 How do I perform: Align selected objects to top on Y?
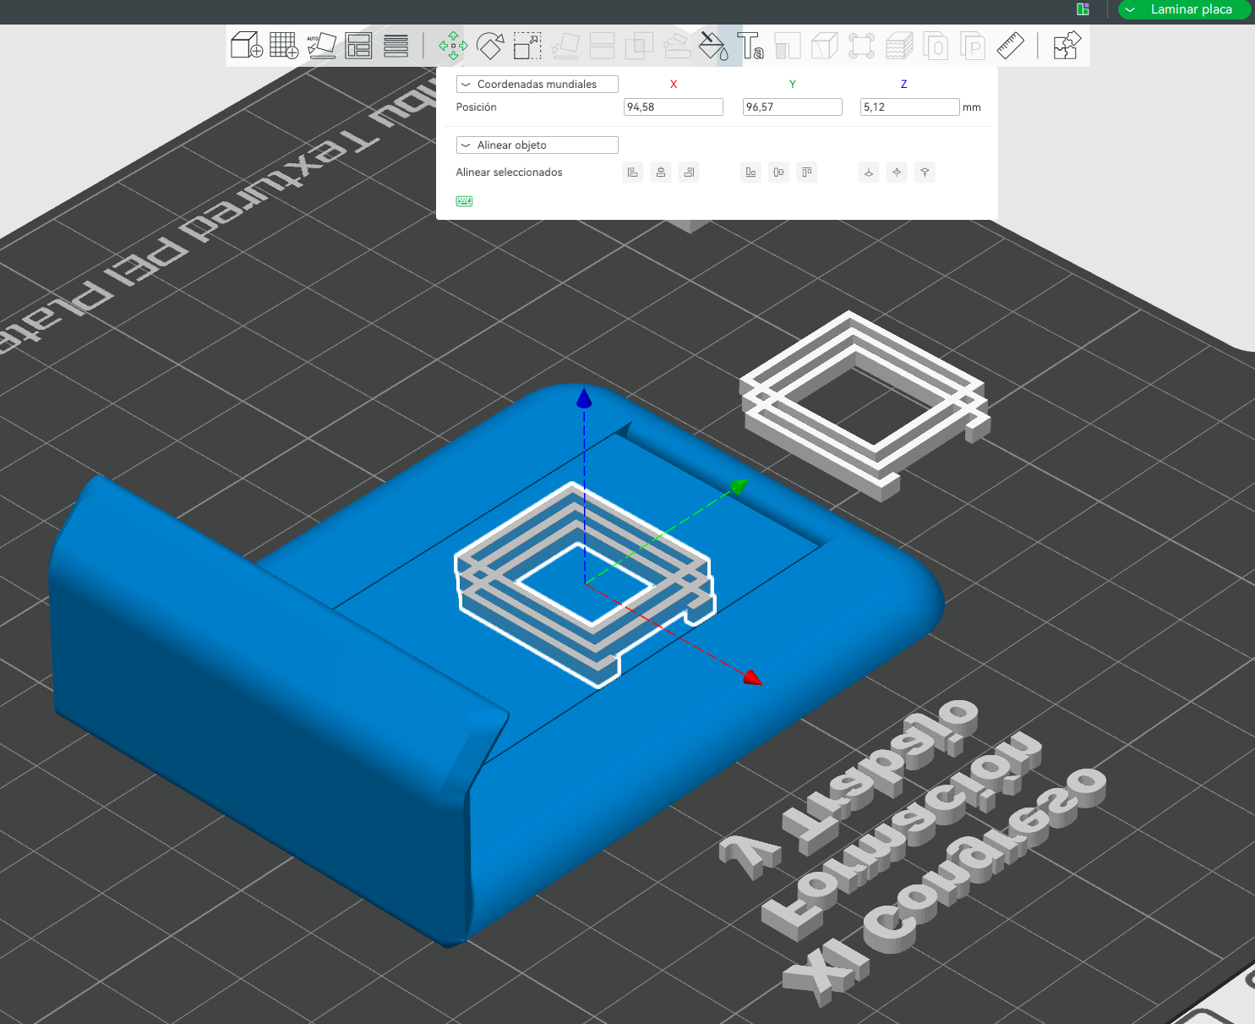pyautogui.click(x=807, y=172)
